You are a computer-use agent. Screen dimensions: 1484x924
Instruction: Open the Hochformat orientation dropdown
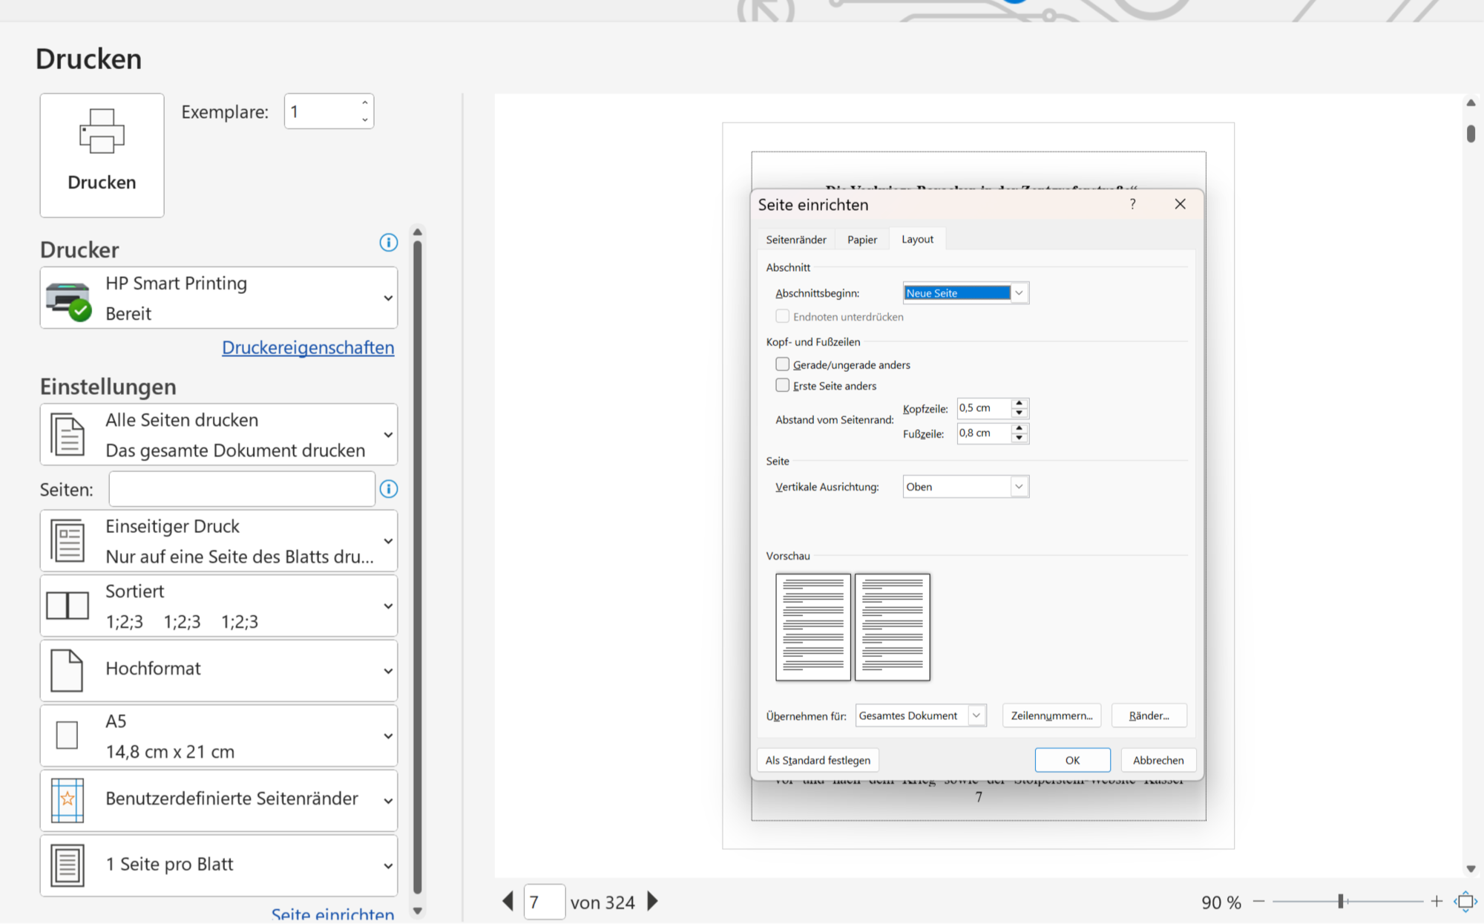[x=219, y=670]
